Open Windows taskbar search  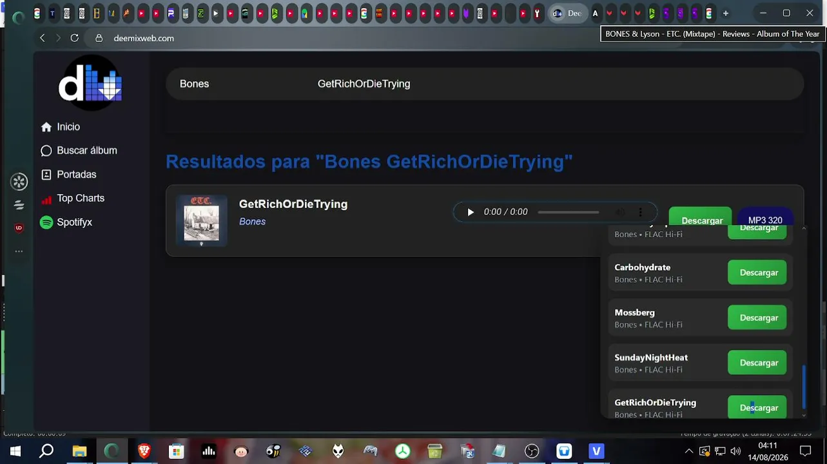(46, 451)
